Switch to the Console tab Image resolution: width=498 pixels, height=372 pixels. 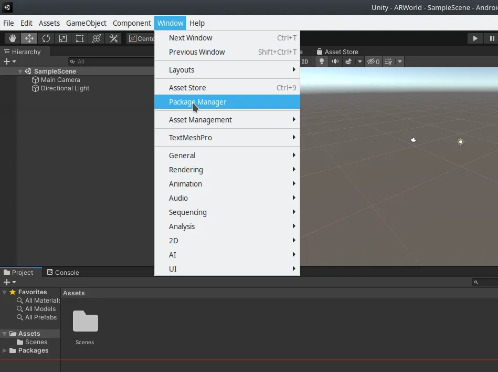63,273
